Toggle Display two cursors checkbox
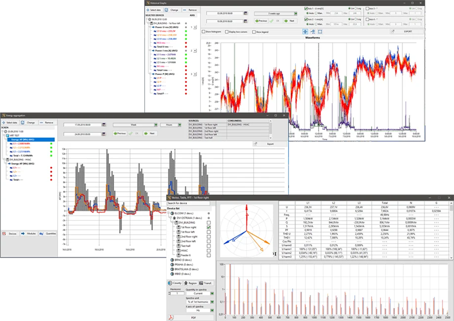The image size is (454, 321). pos(228,32)
